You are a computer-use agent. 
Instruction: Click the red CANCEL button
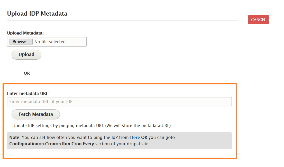click(x=258, y=20)
